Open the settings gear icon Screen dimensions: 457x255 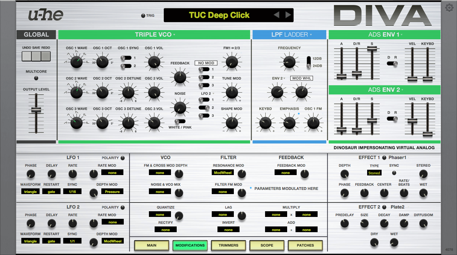click(449, 8)
